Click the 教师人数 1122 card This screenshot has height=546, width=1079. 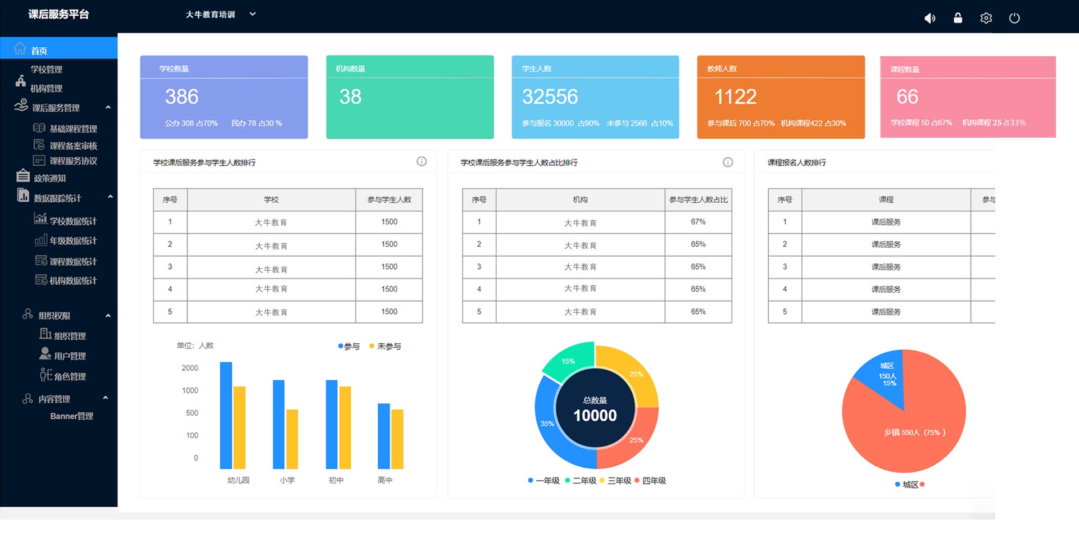[781, 97]
